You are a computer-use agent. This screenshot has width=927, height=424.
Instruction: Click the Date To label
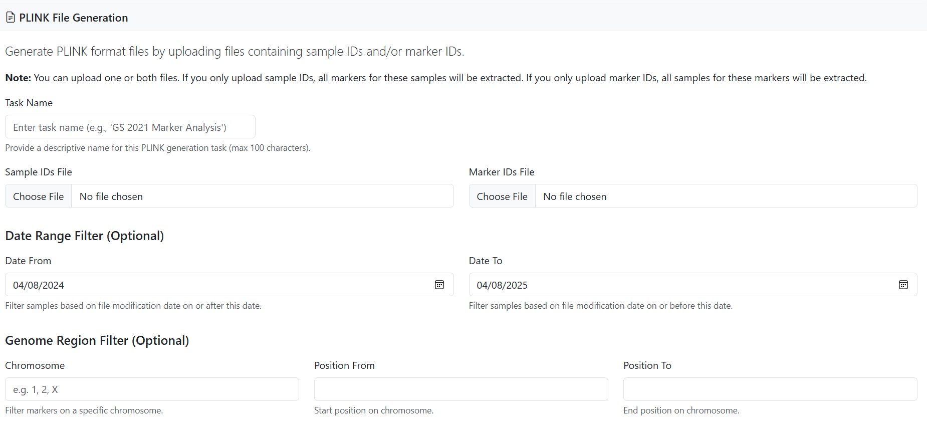point(486,261)
